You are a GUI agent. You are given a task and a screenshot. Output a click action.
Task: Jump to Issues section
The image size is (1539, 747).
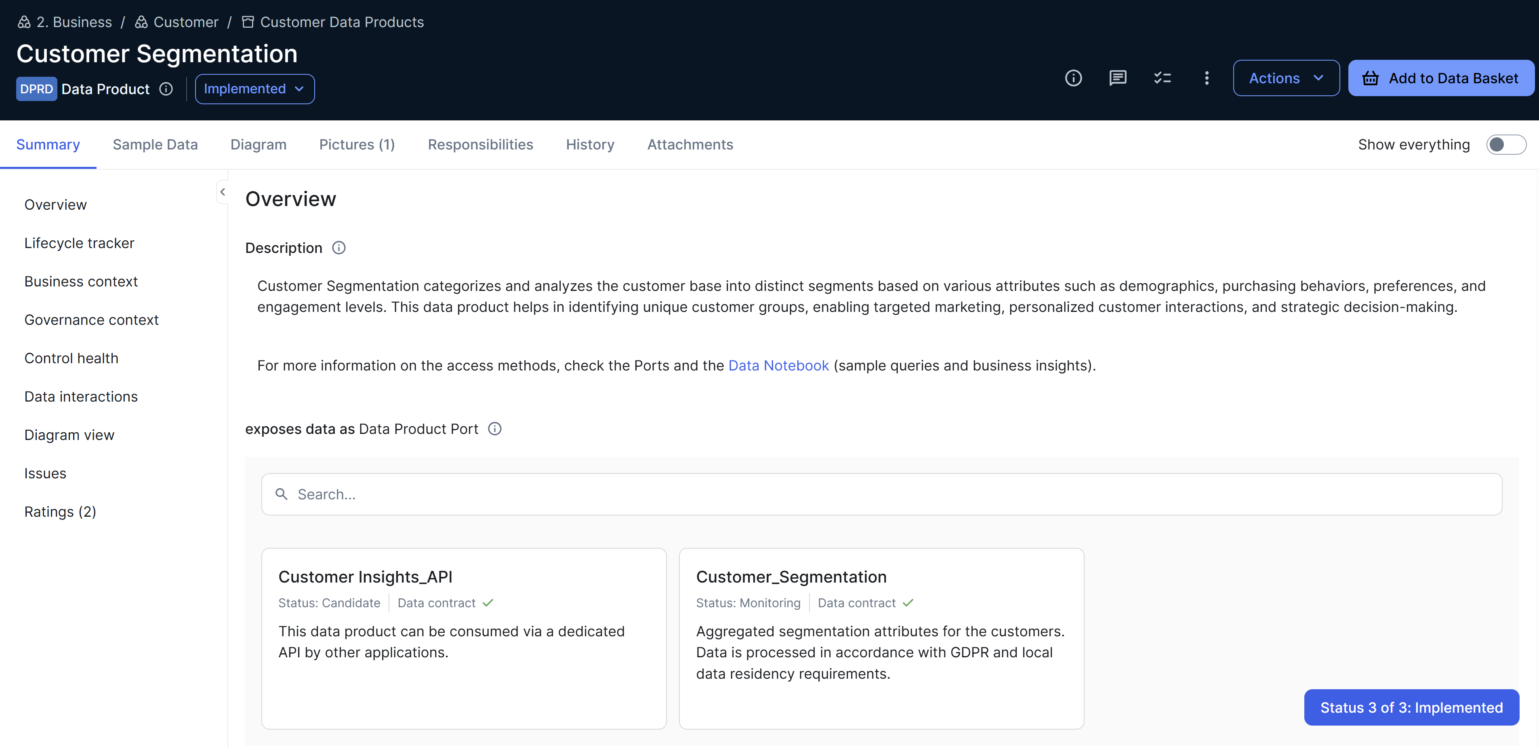pyautogui.click(x=45, y=473)
